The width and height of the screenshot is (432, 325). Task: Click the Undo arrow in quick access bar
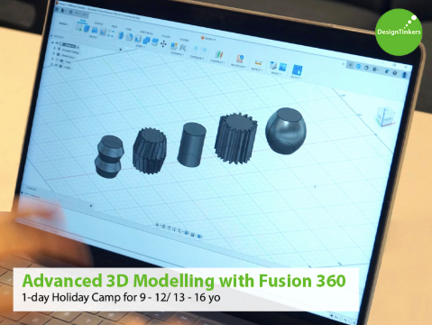coord(78,13)
